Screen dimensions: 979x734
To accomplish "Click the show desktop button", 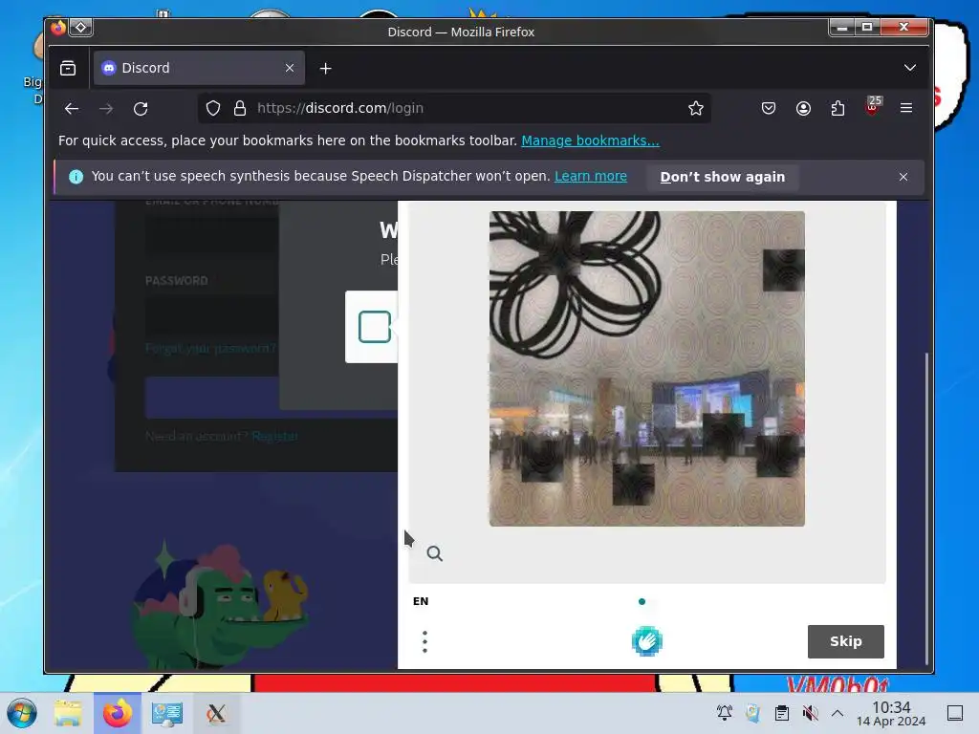I will click(955, 713).
